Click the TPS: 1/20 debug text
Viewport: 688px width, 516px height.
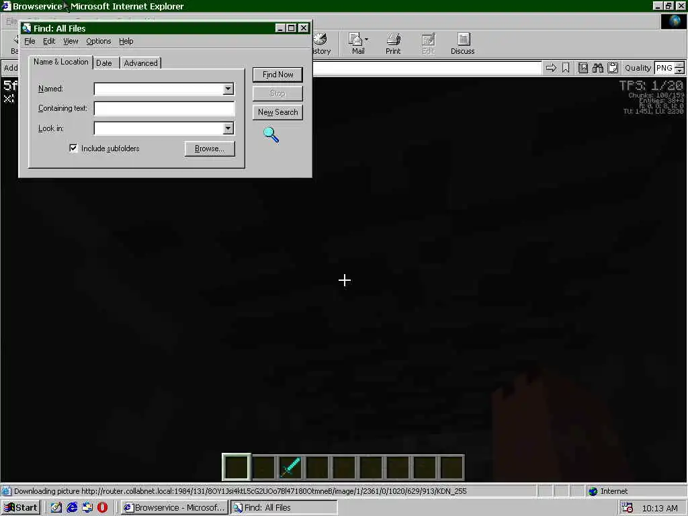[x=650, y=85]
